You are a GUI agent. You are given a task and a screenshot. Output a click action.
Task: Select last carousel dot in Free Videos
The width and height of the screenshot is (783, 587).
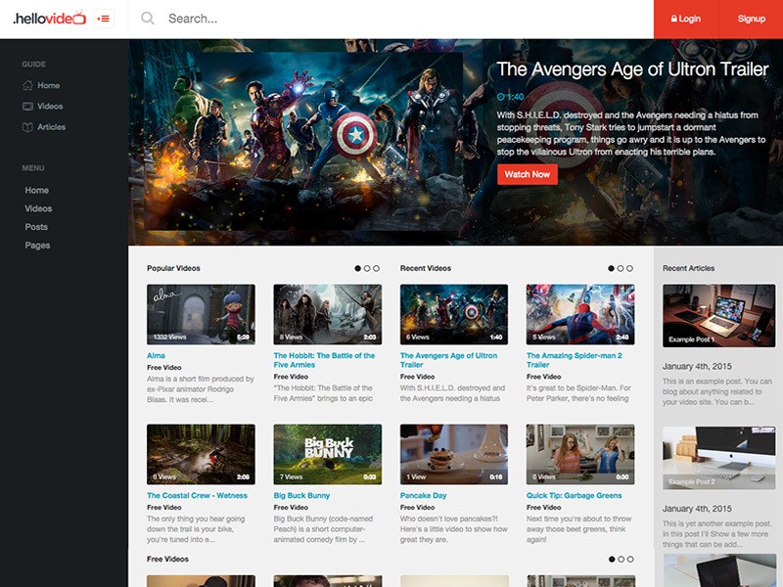point(630,560)
